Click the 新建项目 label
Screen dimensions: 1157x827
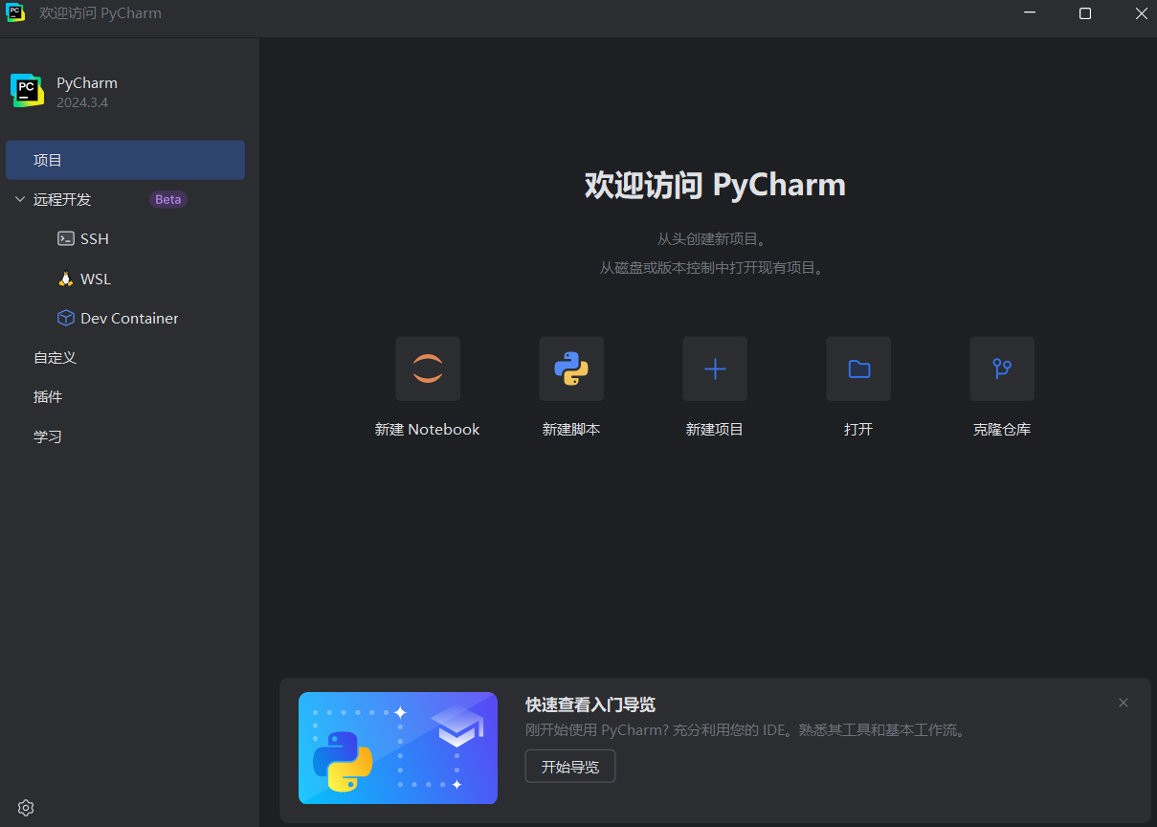coord(715,430)
